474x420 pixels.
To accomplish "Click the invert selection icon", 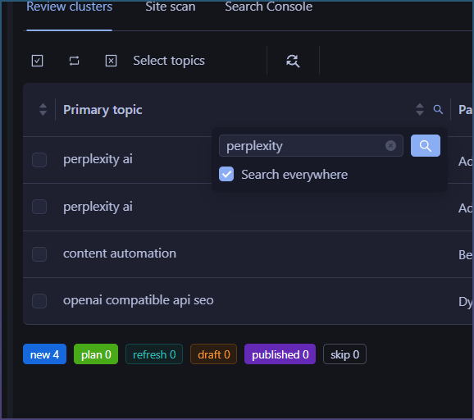I will click(x=74, y=61).
